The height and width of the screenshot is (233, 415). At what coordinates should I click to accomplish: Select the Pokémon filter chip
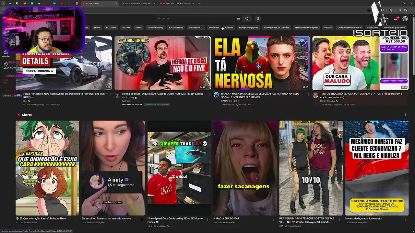(x=214, y=28)
